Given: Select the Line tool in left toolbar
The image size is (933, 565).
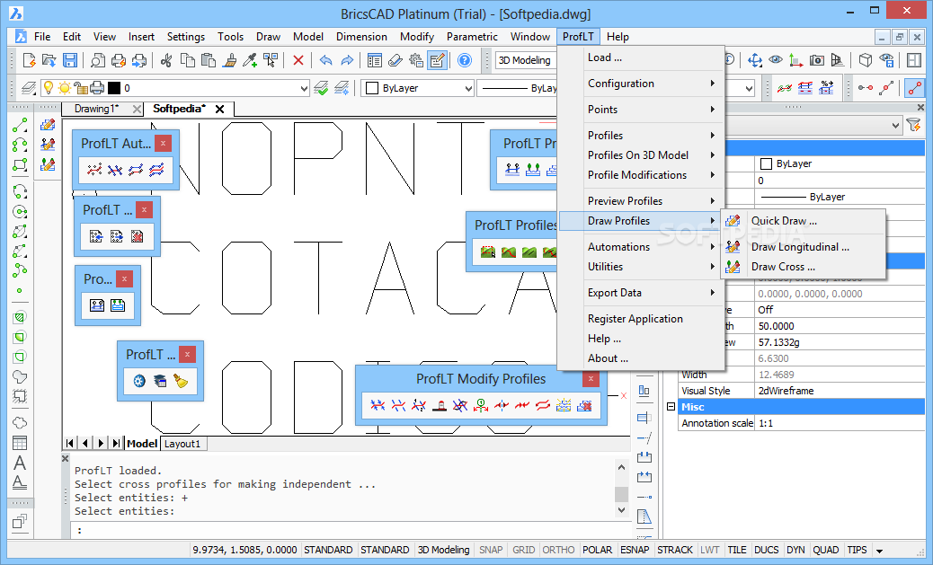Looking at the screenshot, I should point(20,125).
